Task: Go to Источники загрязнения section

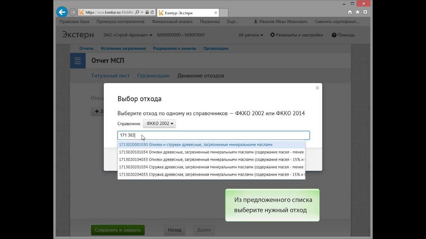Action: pos(123,48)
